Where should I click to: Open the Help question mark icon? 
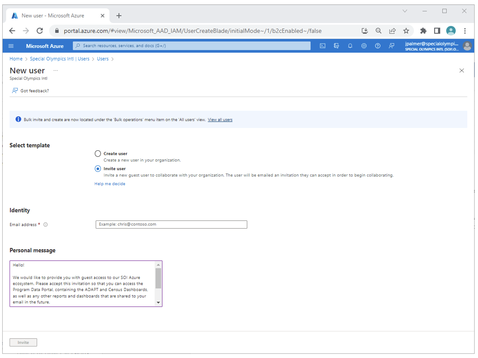[x=378, y=46]
